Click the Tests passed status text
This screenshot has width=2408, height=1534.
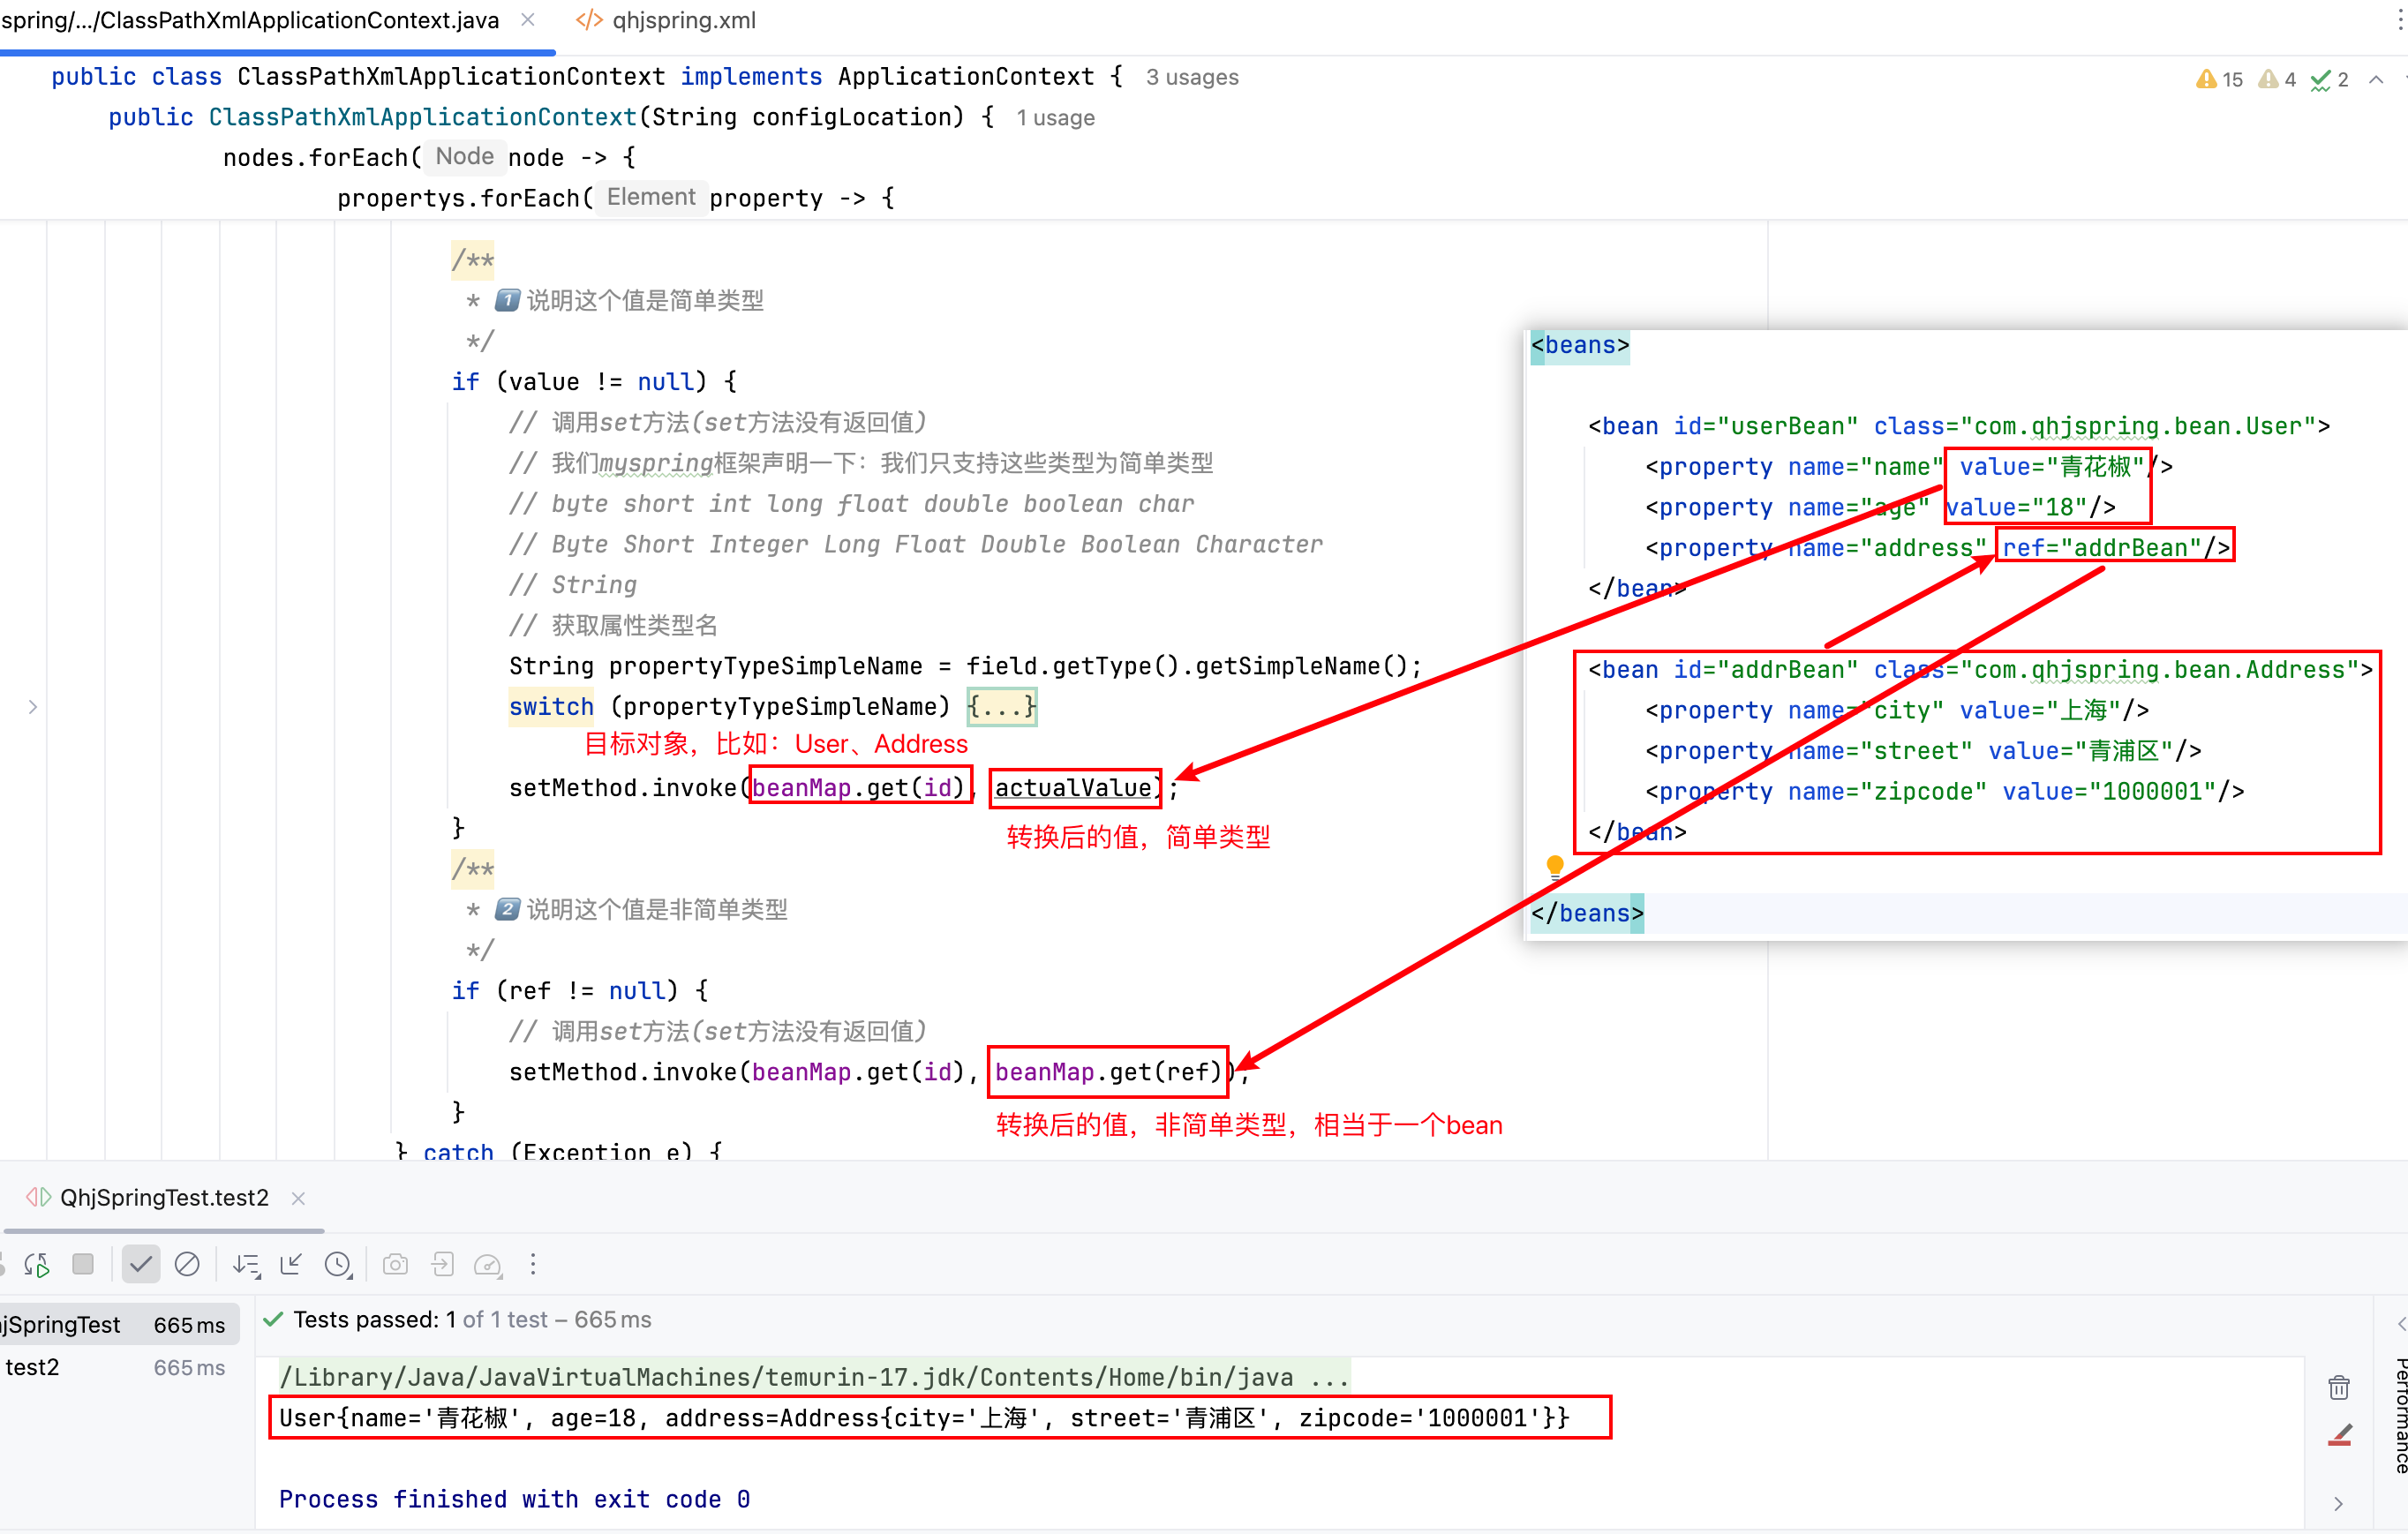(471, 1320)
